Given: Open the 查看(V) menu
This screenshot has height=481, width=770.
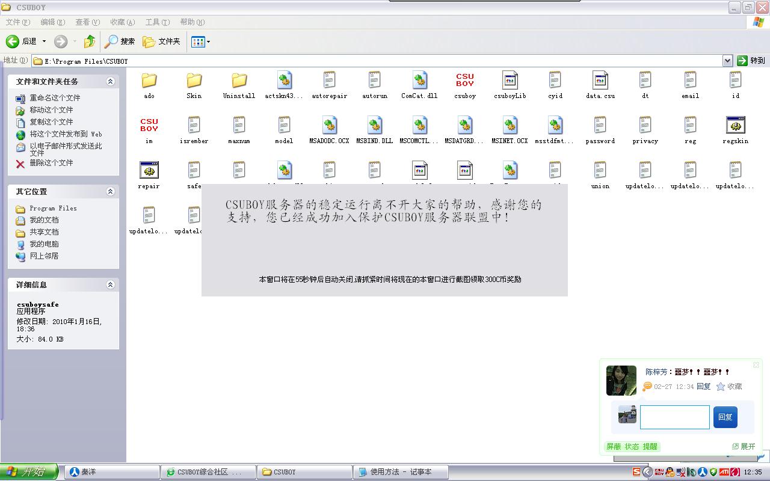Looking at the screenshot, I should [88, 22].
